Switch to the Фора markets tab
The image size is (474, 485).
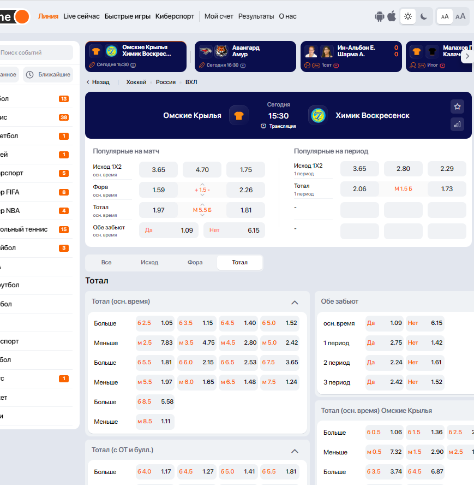click(195, 262)
